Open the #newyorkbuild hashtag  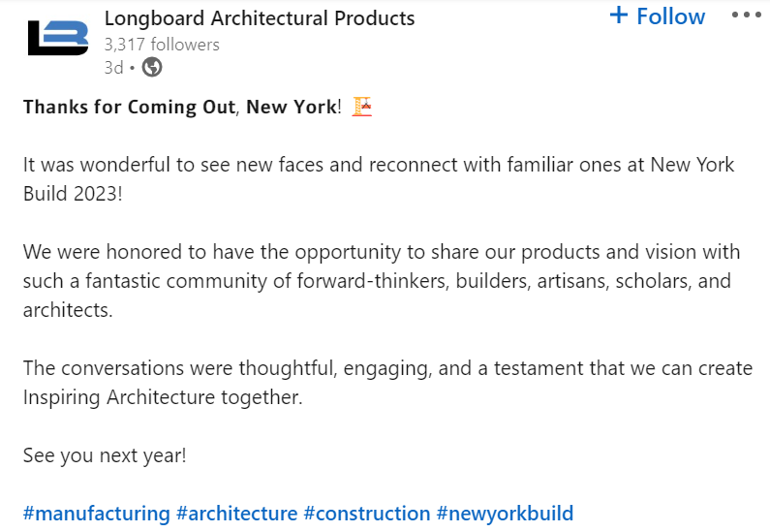pos(505,514)
